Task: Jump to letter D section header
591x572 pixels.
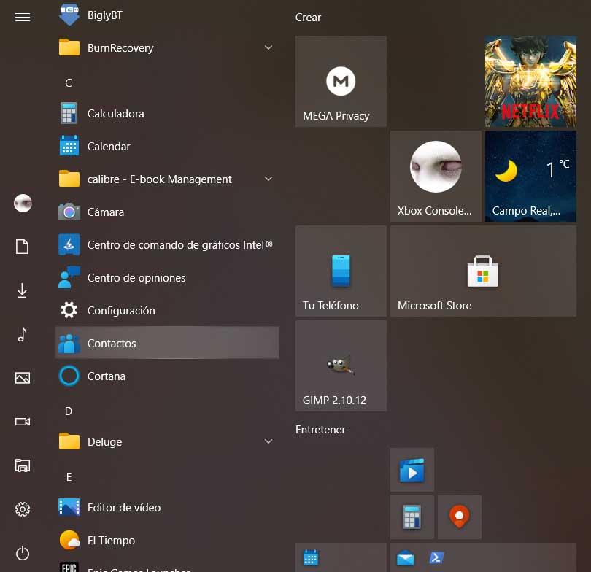Action: click(69, 411)
